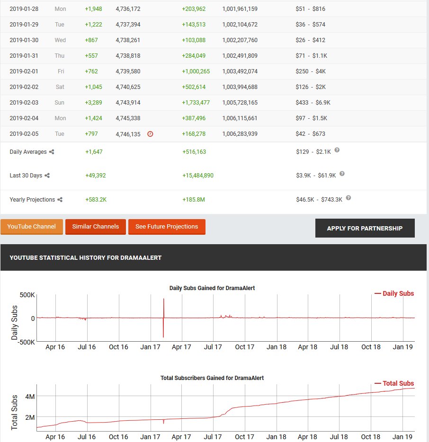Click the spike near Jan 17 on Daily Subs chart
The height and width of the screenshot is (442, 429).
(x=163, y=318)
